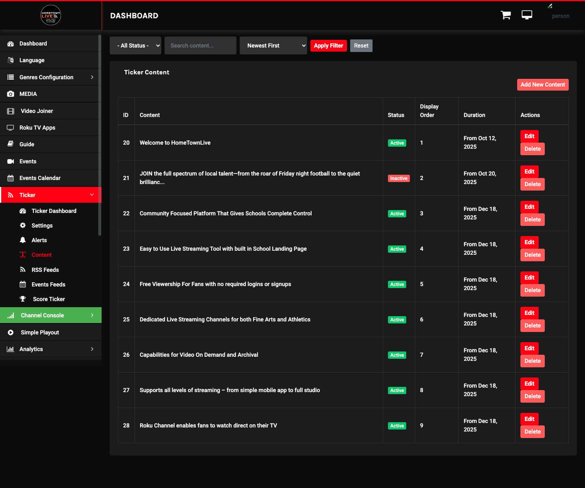Click the Score Ticker trophy icon
The width and height of the screenshot is (585, 488).
pyautogui.click(x=23, y=299)
